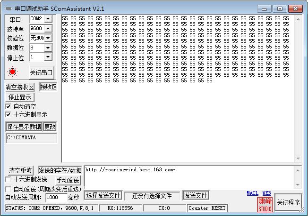Open the 停止位 stop bits dropdown
The height and width of the screenshot is (216, 308).
(x=48, y=57)
